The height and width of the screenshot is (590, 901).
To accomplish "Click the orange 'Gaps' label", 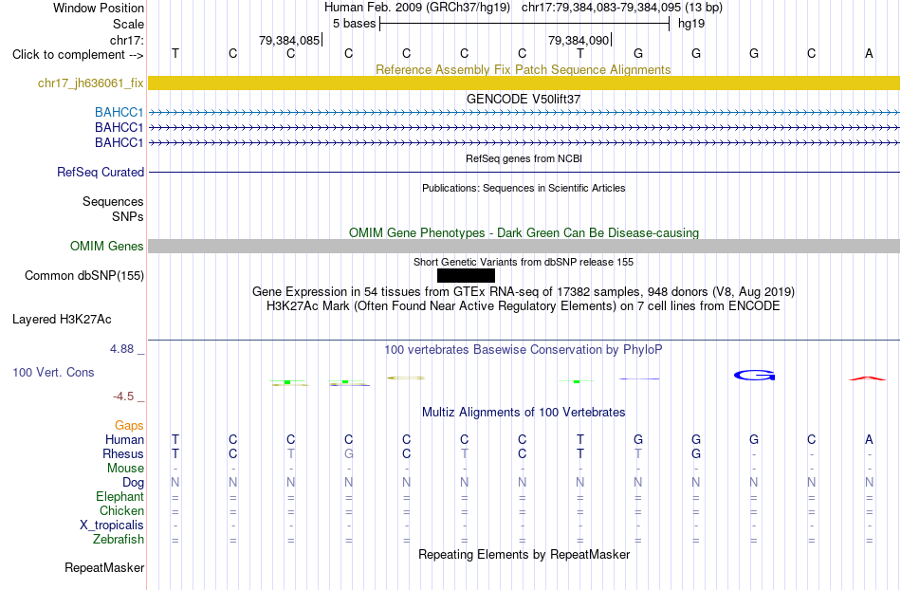I will pyautogui.click(x=129, y=425).
